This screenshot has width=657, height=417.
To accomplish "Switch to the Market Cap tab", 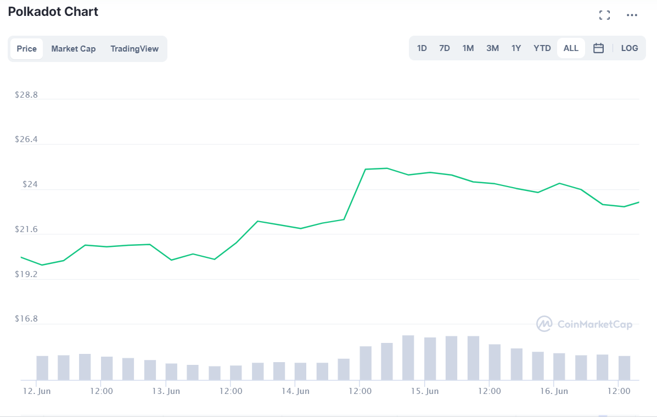I will [74, 49].
